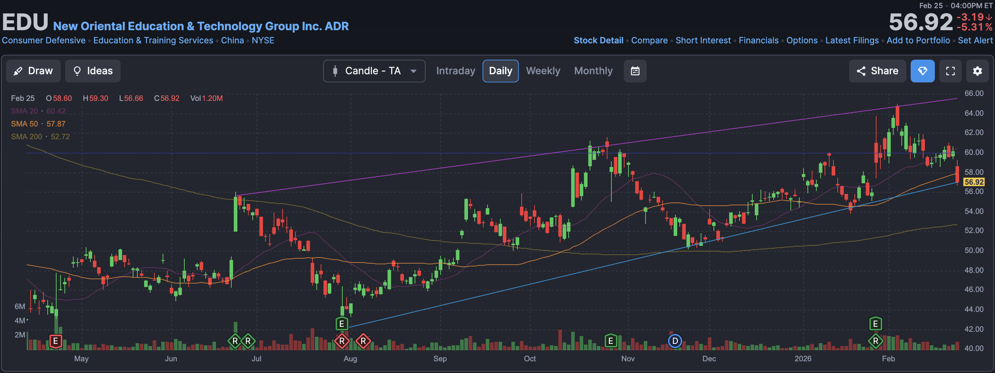
Task: Click the first green R marker before Jul
Action: tap(235, 341)
